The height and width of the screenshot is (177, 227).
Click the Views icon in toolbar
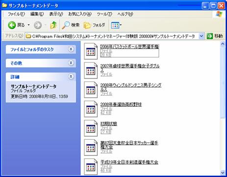pos(115,25)
